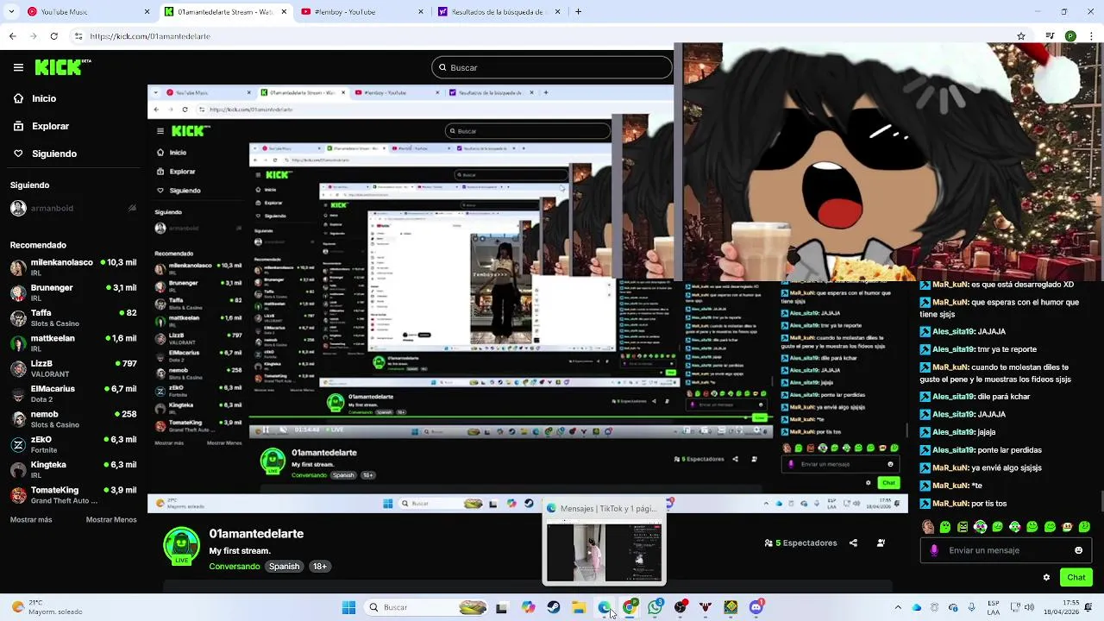Image resolution: width=1104 pixels, height=621 pixels.
Task: Open Discord from the taskbar
Action: 756,607
